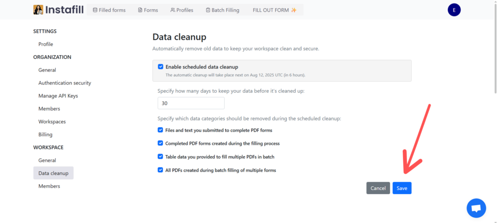The height and width of the screenshot is (223, 497).
Task: Click the days to keep data field
Action: [x=191, y=104]
